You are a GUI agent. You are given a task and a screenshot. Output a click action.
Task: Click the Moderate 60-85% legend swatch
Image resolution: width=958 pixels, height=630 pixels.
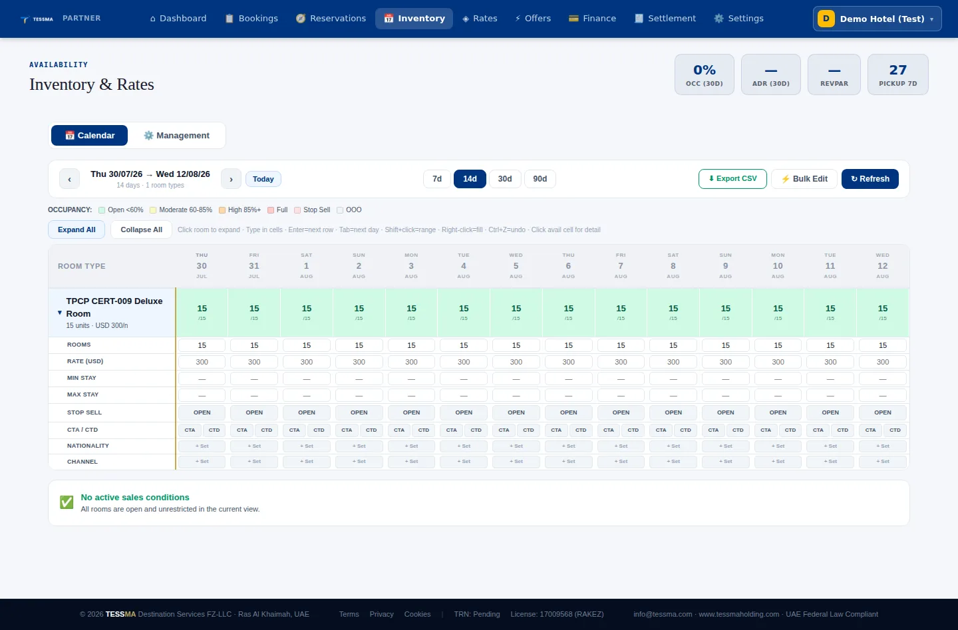(x=153, y=210)
